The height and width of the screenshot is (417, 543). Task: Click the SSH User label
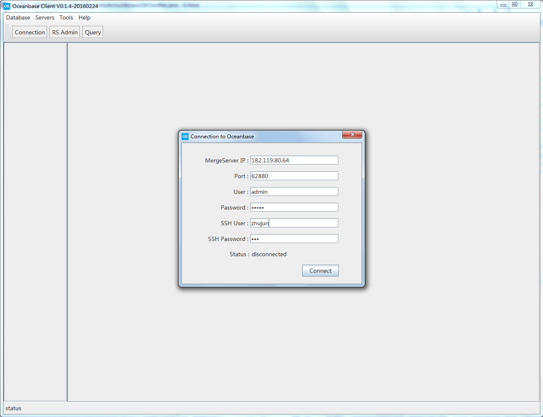[235, 223]
